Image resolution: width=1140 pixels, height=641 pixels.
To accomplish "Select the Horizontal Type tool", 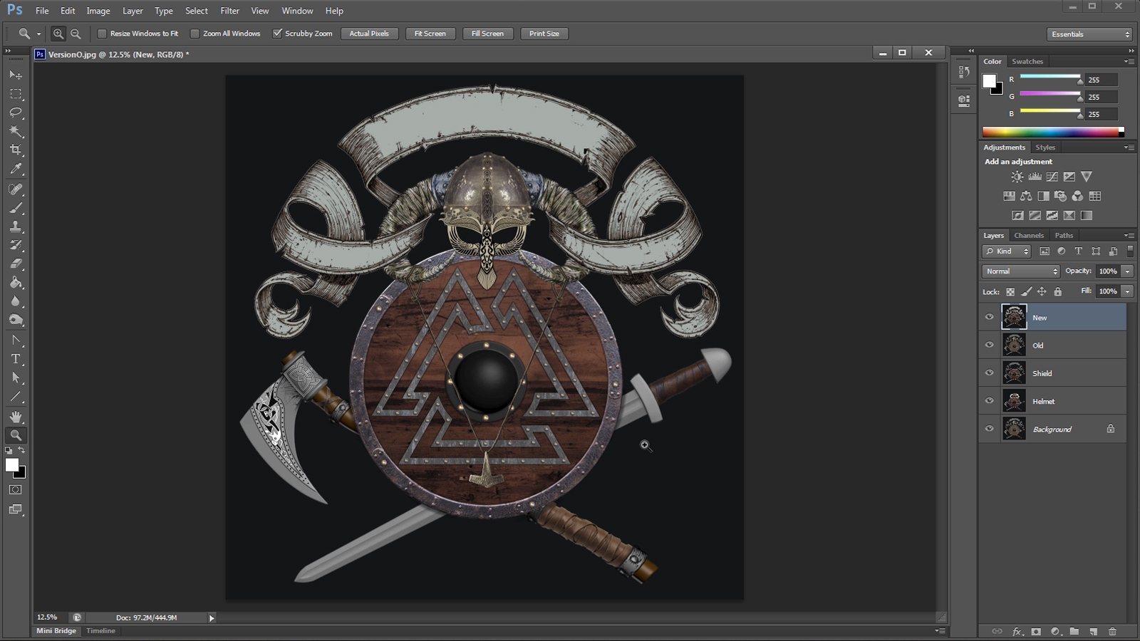I will click(16, 359).
